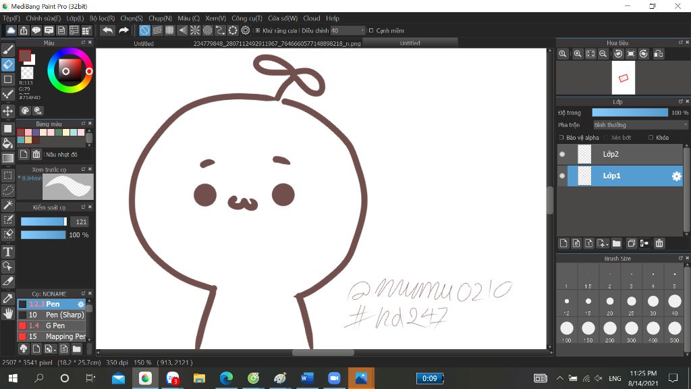Select the rectangular Select tool
Image resolution: width=691 pixels, height=389 pixels.
pos(8,176)
